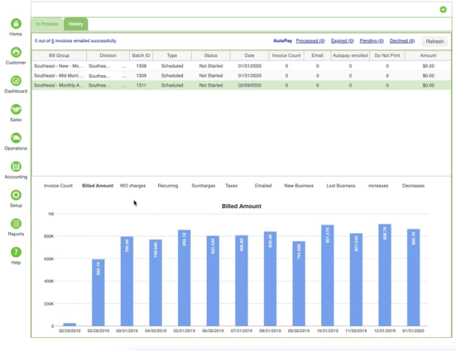Open the Sales handshake icon

point(16,109)
